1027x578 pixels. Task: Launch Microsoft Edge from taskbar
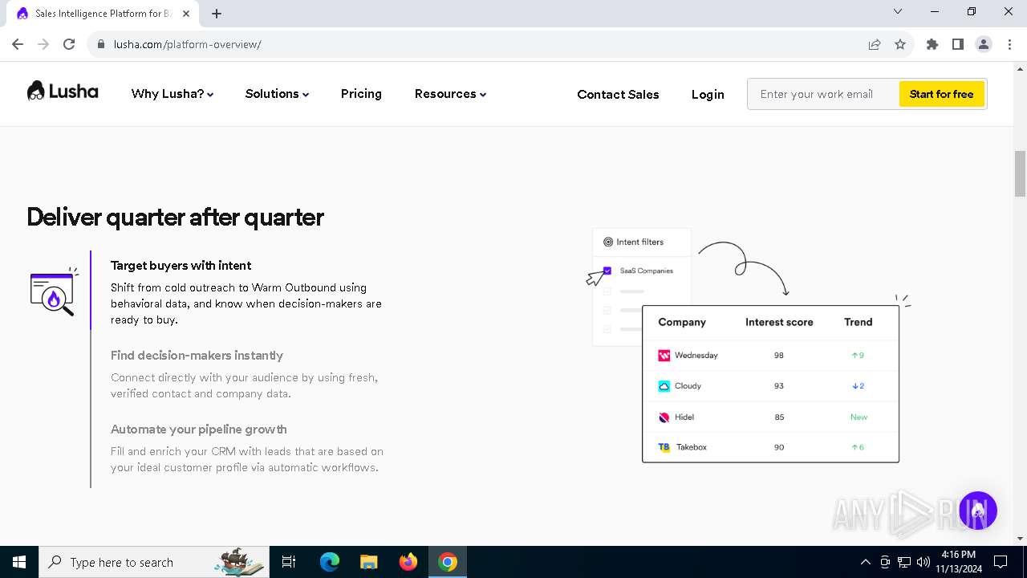[x=330, y=562]
